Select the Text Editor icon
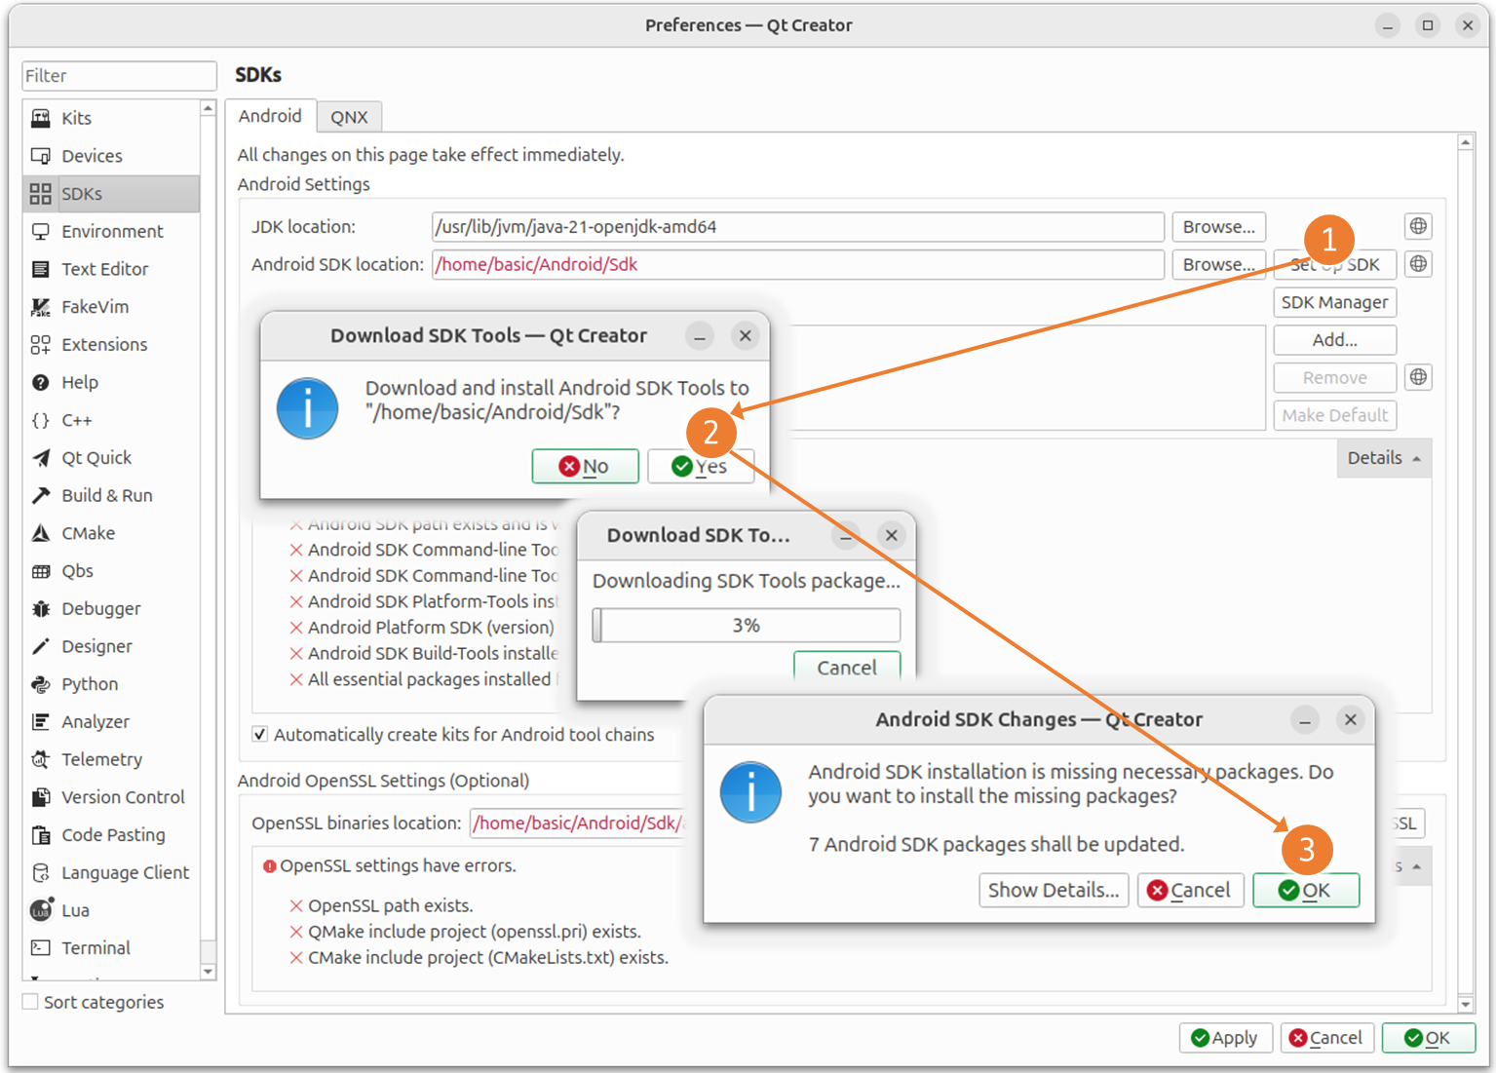 pos(40,269)
